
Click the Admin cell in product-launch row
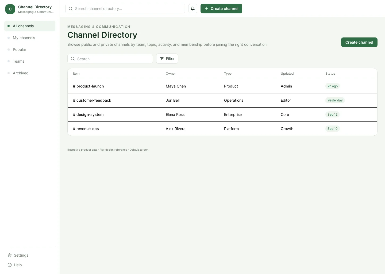tap(286, 86)
